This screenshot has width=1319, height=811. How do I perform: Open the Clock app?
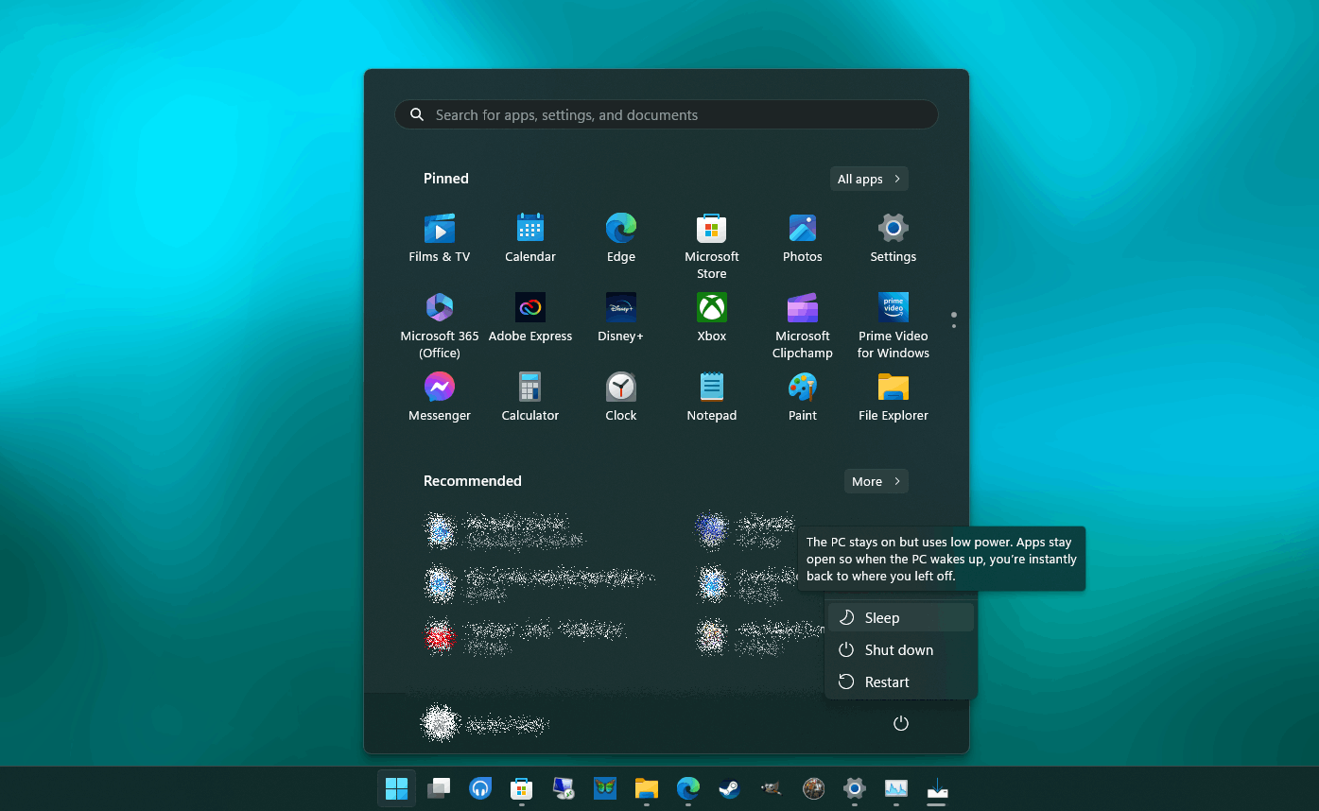tap(621, 397)
